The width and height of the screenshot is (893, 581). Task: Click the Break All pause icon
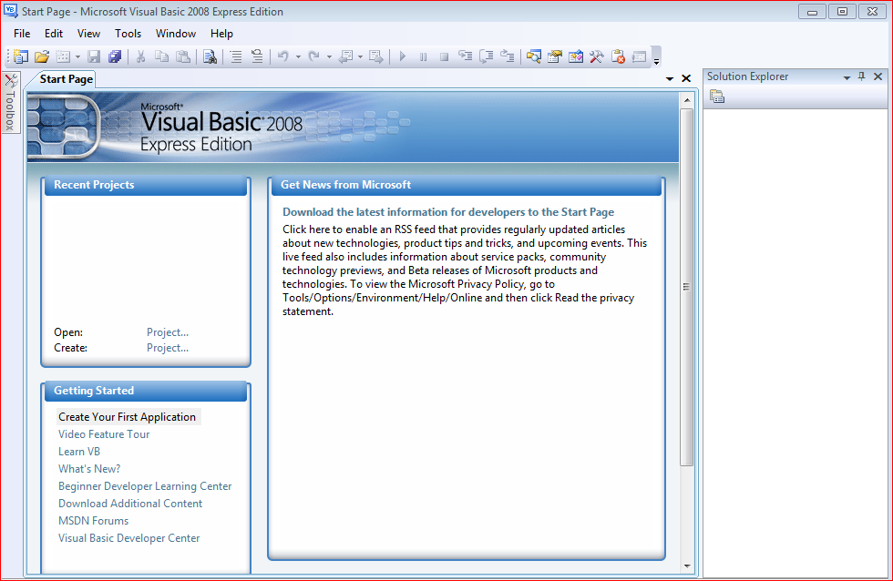click(423, 56)
